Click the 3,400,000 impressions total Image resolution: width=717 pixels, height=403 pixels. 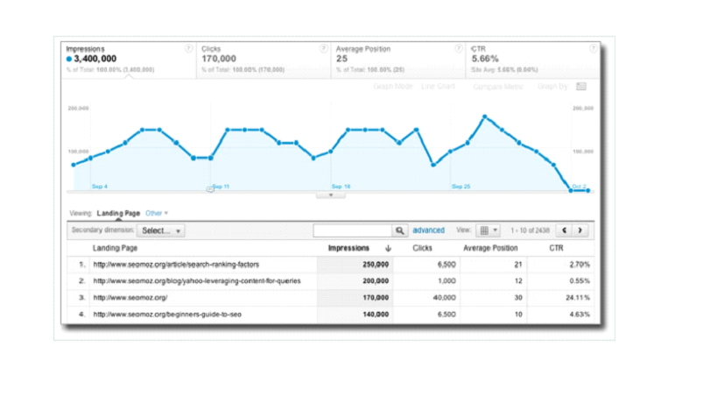(x=95, y=59)
